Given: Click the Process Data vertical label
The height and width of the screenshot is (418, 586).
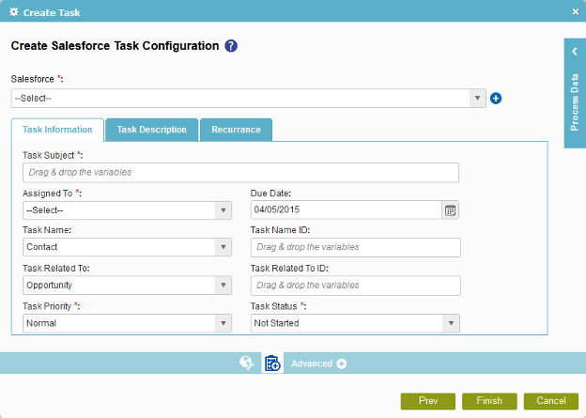Looking at the screenshot, I should point(575,102).
